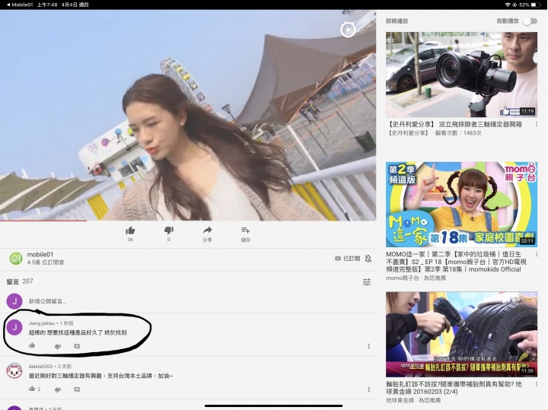The height and width of the screenshot is (410, 548).
Task: Dislike the delete0203 comment
Action: pos(58,389)
